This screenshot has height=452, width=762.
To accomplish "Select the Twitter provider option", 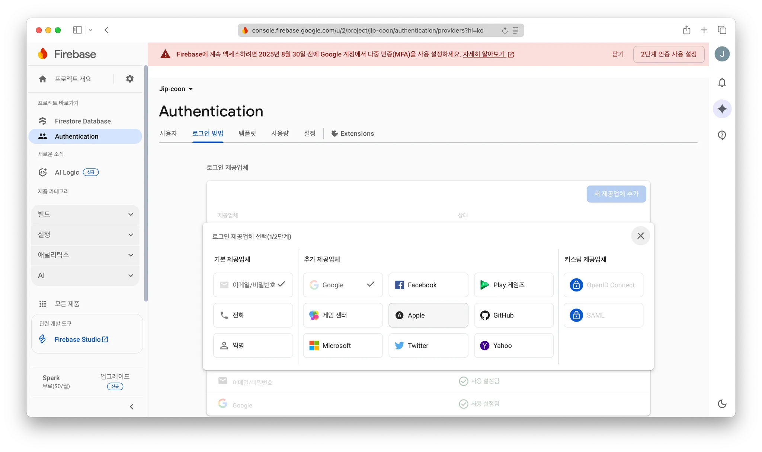I will click(428, 346).
